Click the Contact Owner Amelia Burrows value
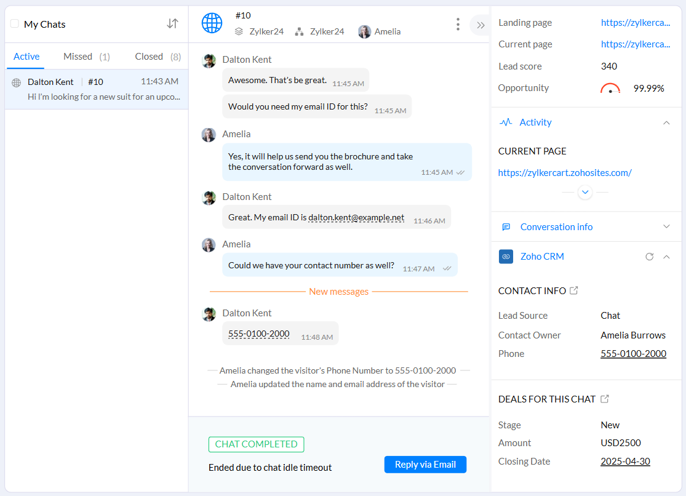Screen dimensions: 686x496 click(632, 335)
